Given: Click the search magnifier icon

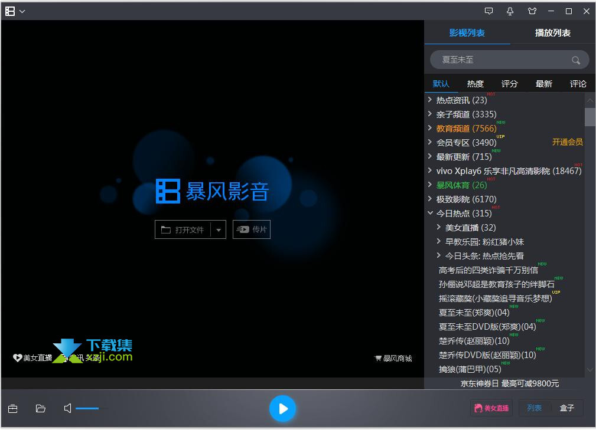Looking at the screenshot, I should tap(576, 60).
